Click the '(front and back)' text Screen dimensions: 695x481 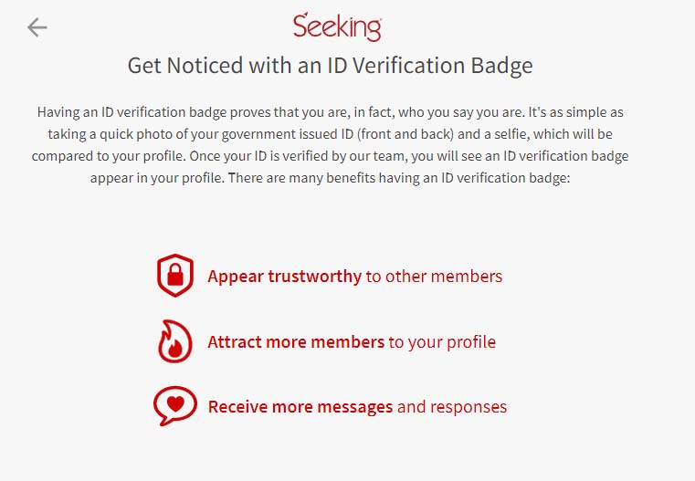(x=405, y=134)
